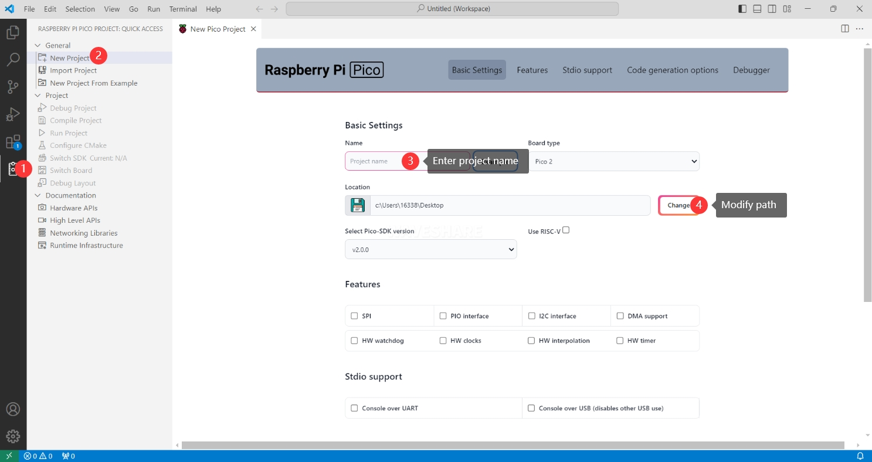The height and width of the screenshot is (462, 872).
Task: Click notifications bell in status bar
Action: pos(860,456)
